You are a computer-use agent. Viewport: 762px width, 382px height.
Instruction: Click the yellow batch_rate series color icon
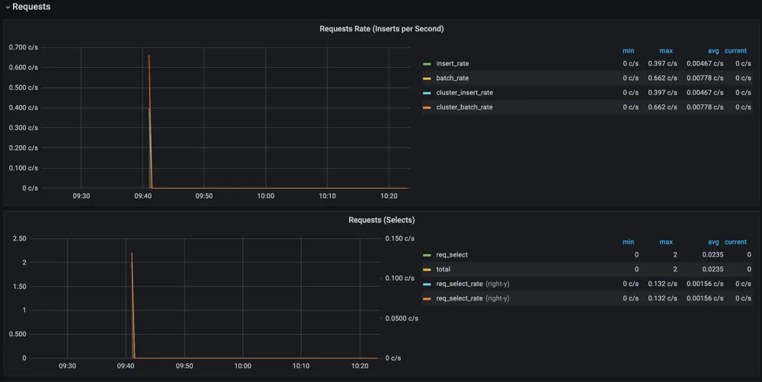[x=427, y=78]
